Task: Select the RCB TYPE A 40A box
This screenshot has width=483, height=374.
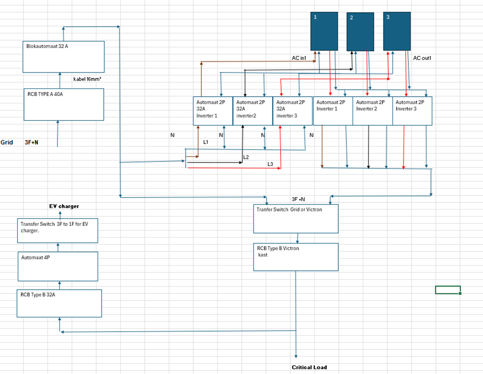Action: click(64, 105)
